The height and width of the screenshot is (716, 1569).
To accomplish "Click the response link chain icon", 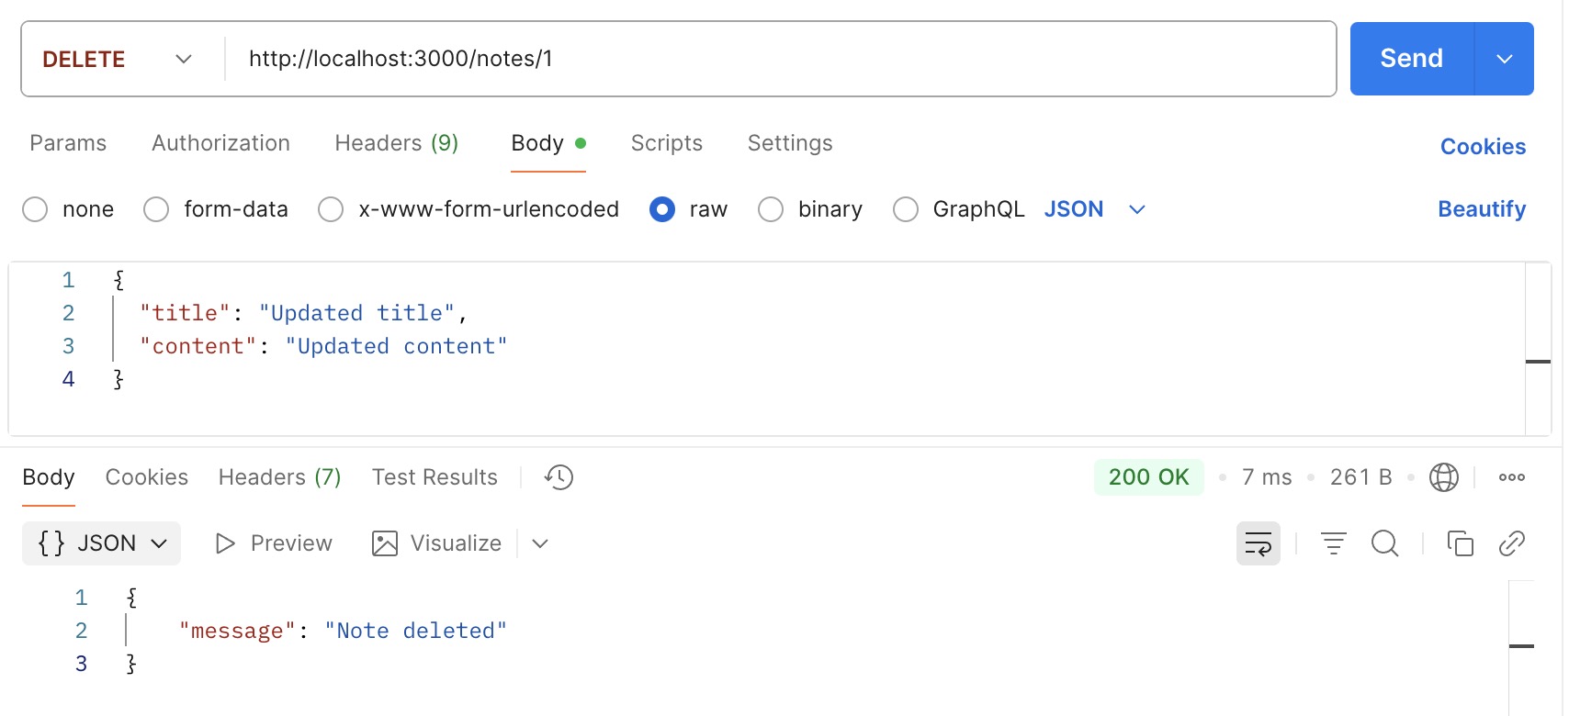I will [1511, 543].
